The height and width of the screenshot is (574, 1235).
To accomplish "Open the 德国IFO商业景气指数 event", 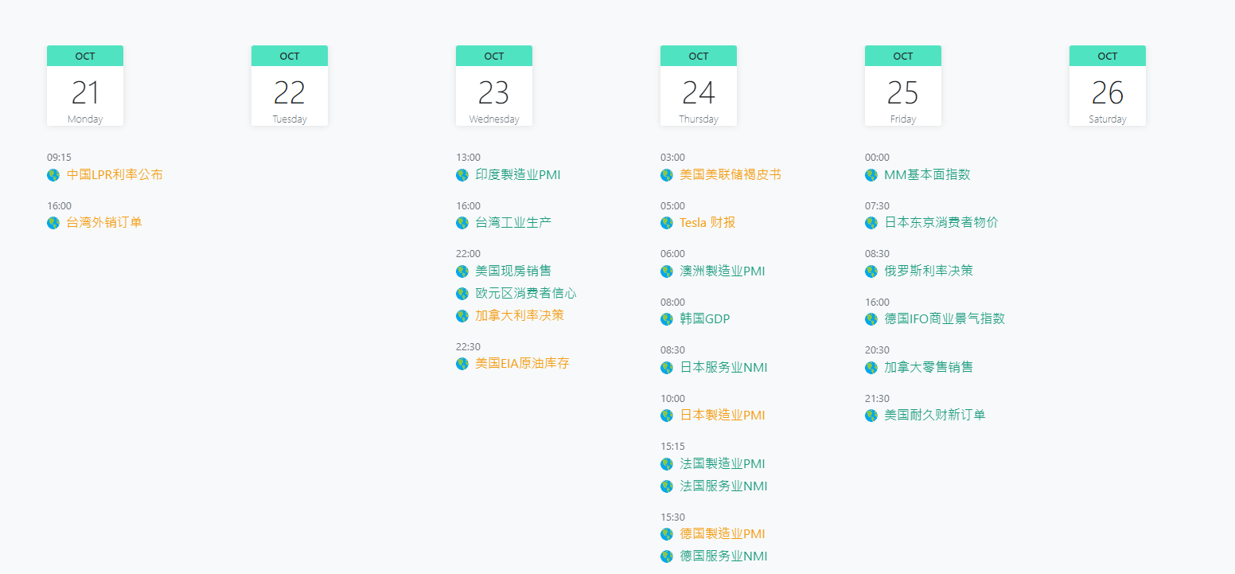I will click(945, 318).
